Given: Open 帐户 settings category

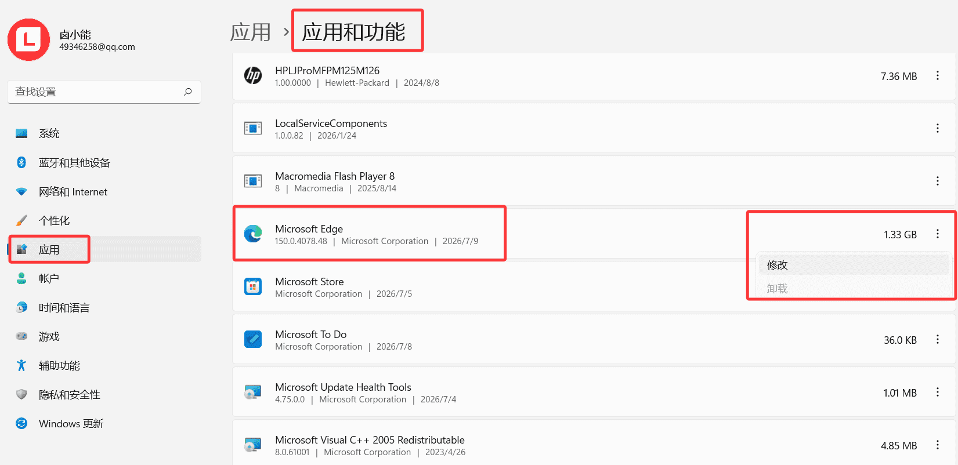Looking at the screenshot, I should [x=104, y=278].
